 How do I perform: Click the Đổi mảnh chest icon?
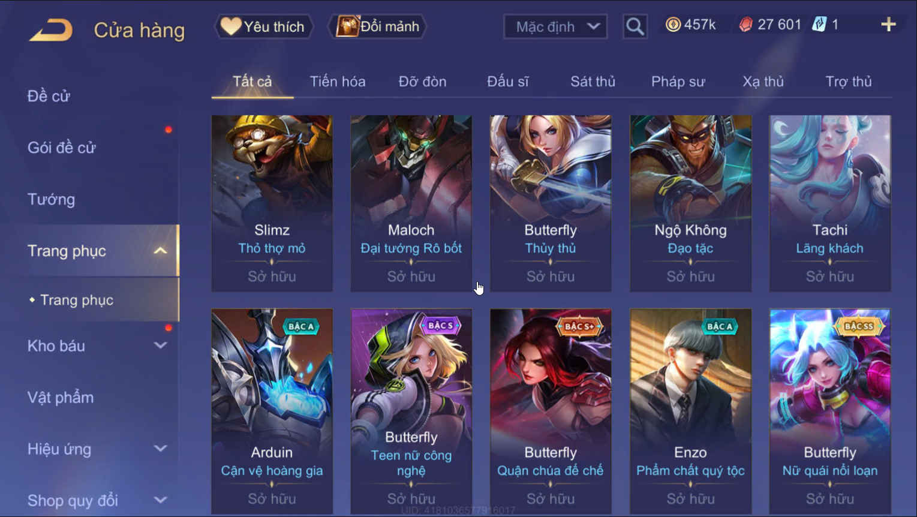coord(347,26)
